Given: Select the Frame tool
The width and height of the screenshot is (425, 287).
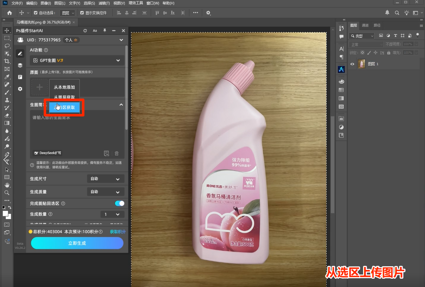Looking at the screenshot, I should pos(7,69).
